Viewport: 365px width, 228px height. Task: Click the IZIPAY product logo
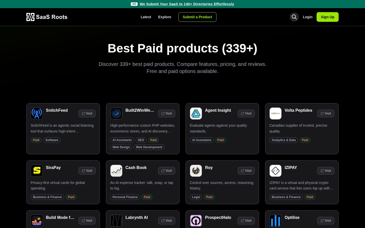tap(276, 171)
